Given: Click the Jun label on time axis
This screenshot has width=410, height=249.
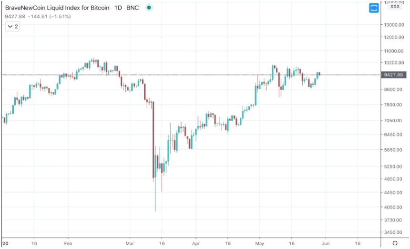Looking at the screenshot, I should point(325,242).
